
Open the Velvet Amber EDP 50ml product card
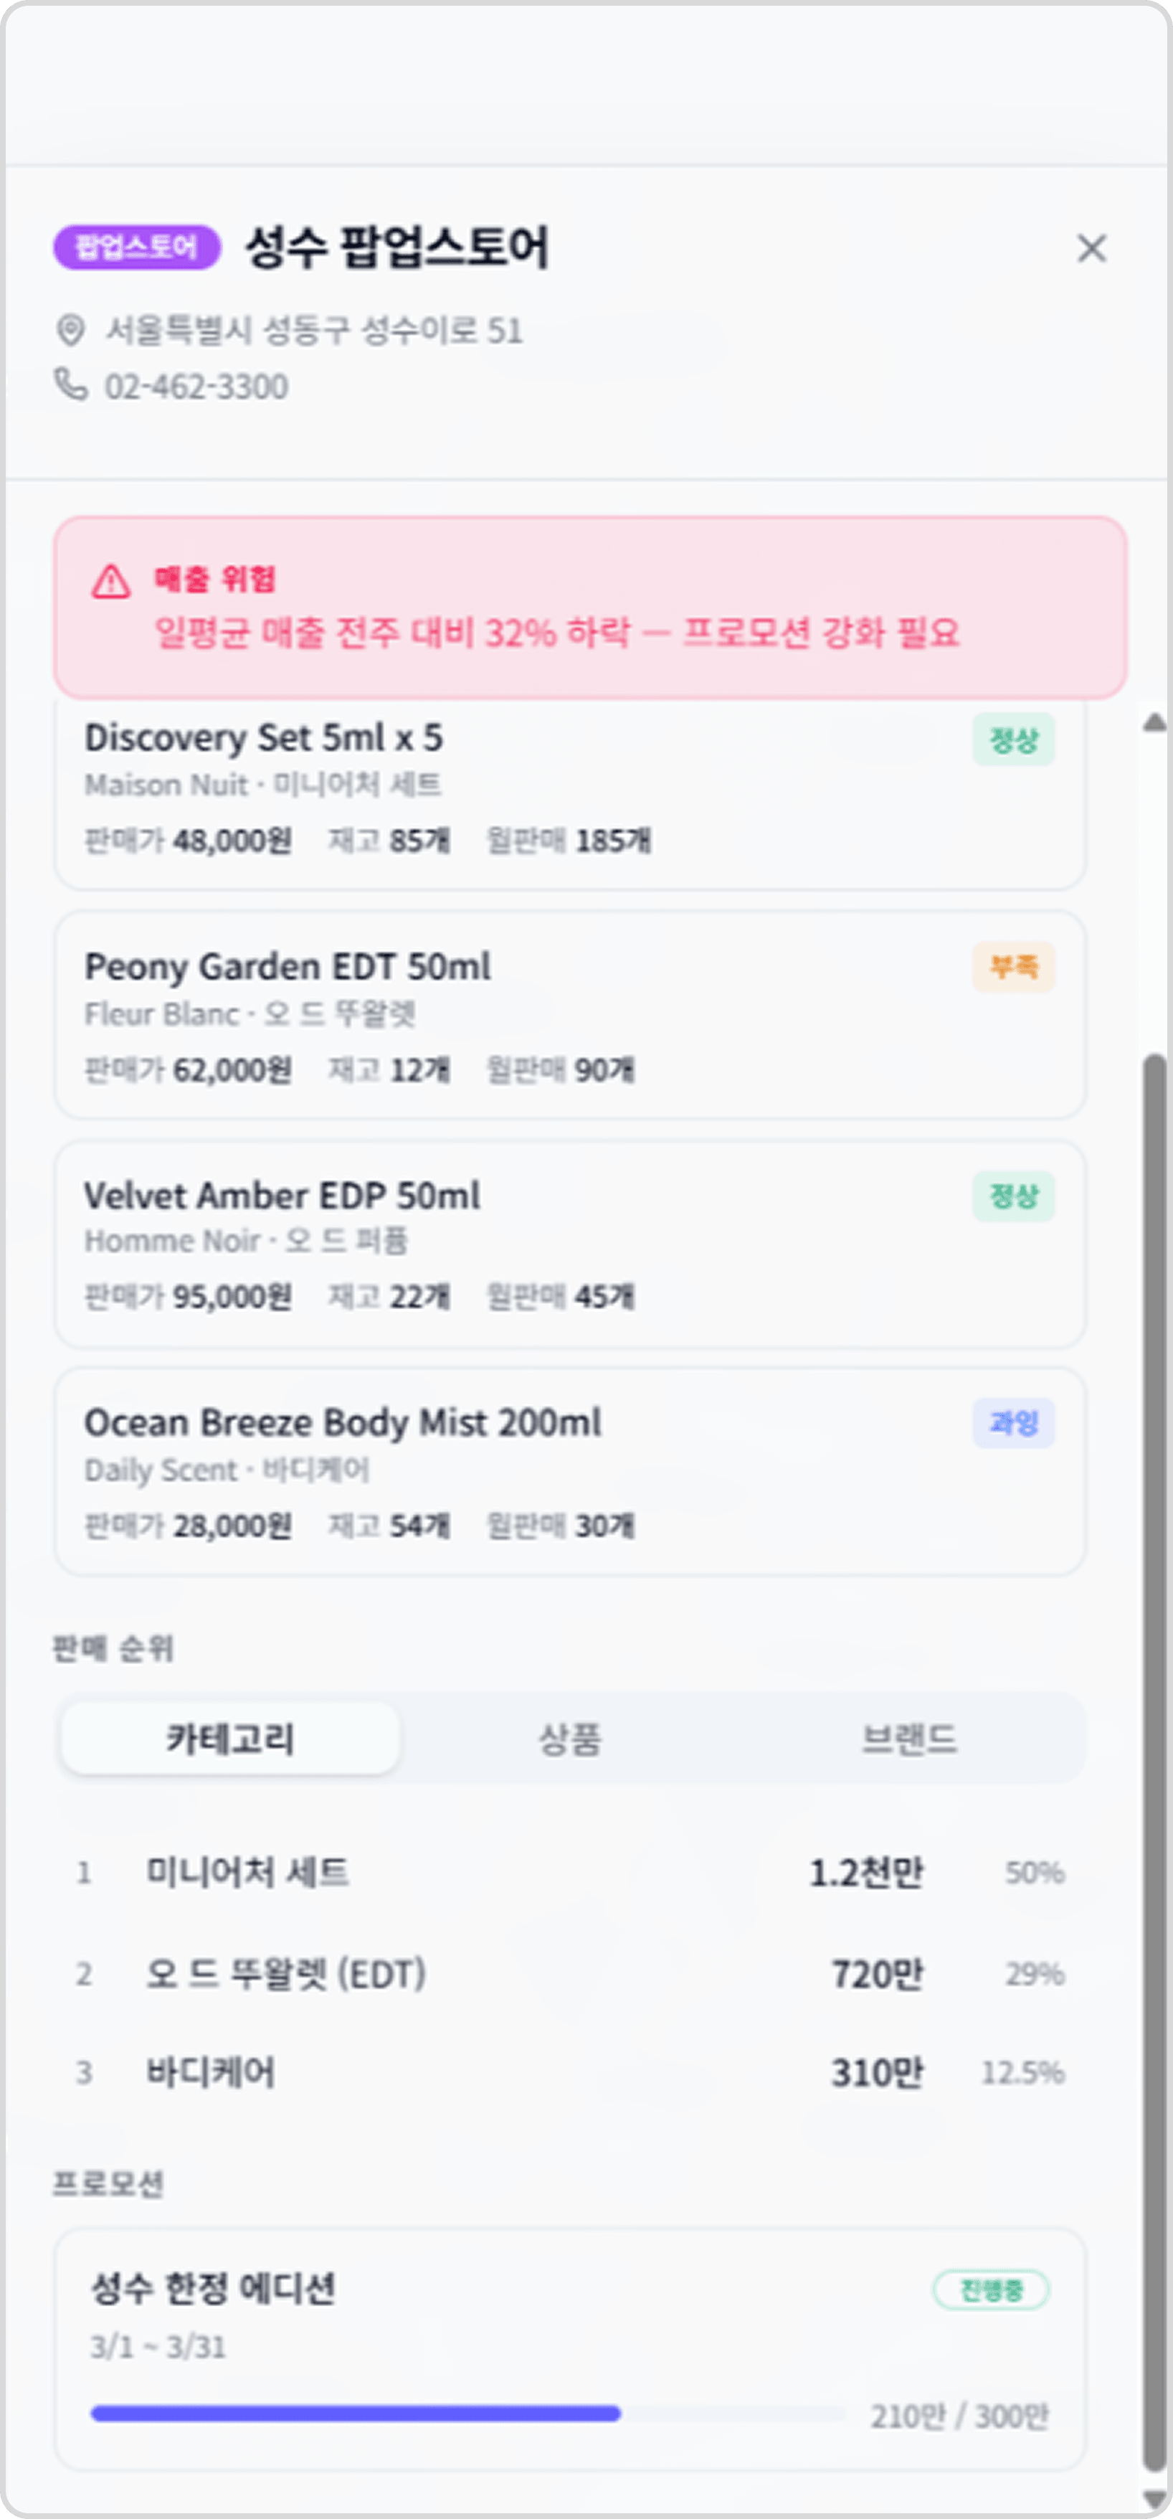coord(570,1244)
